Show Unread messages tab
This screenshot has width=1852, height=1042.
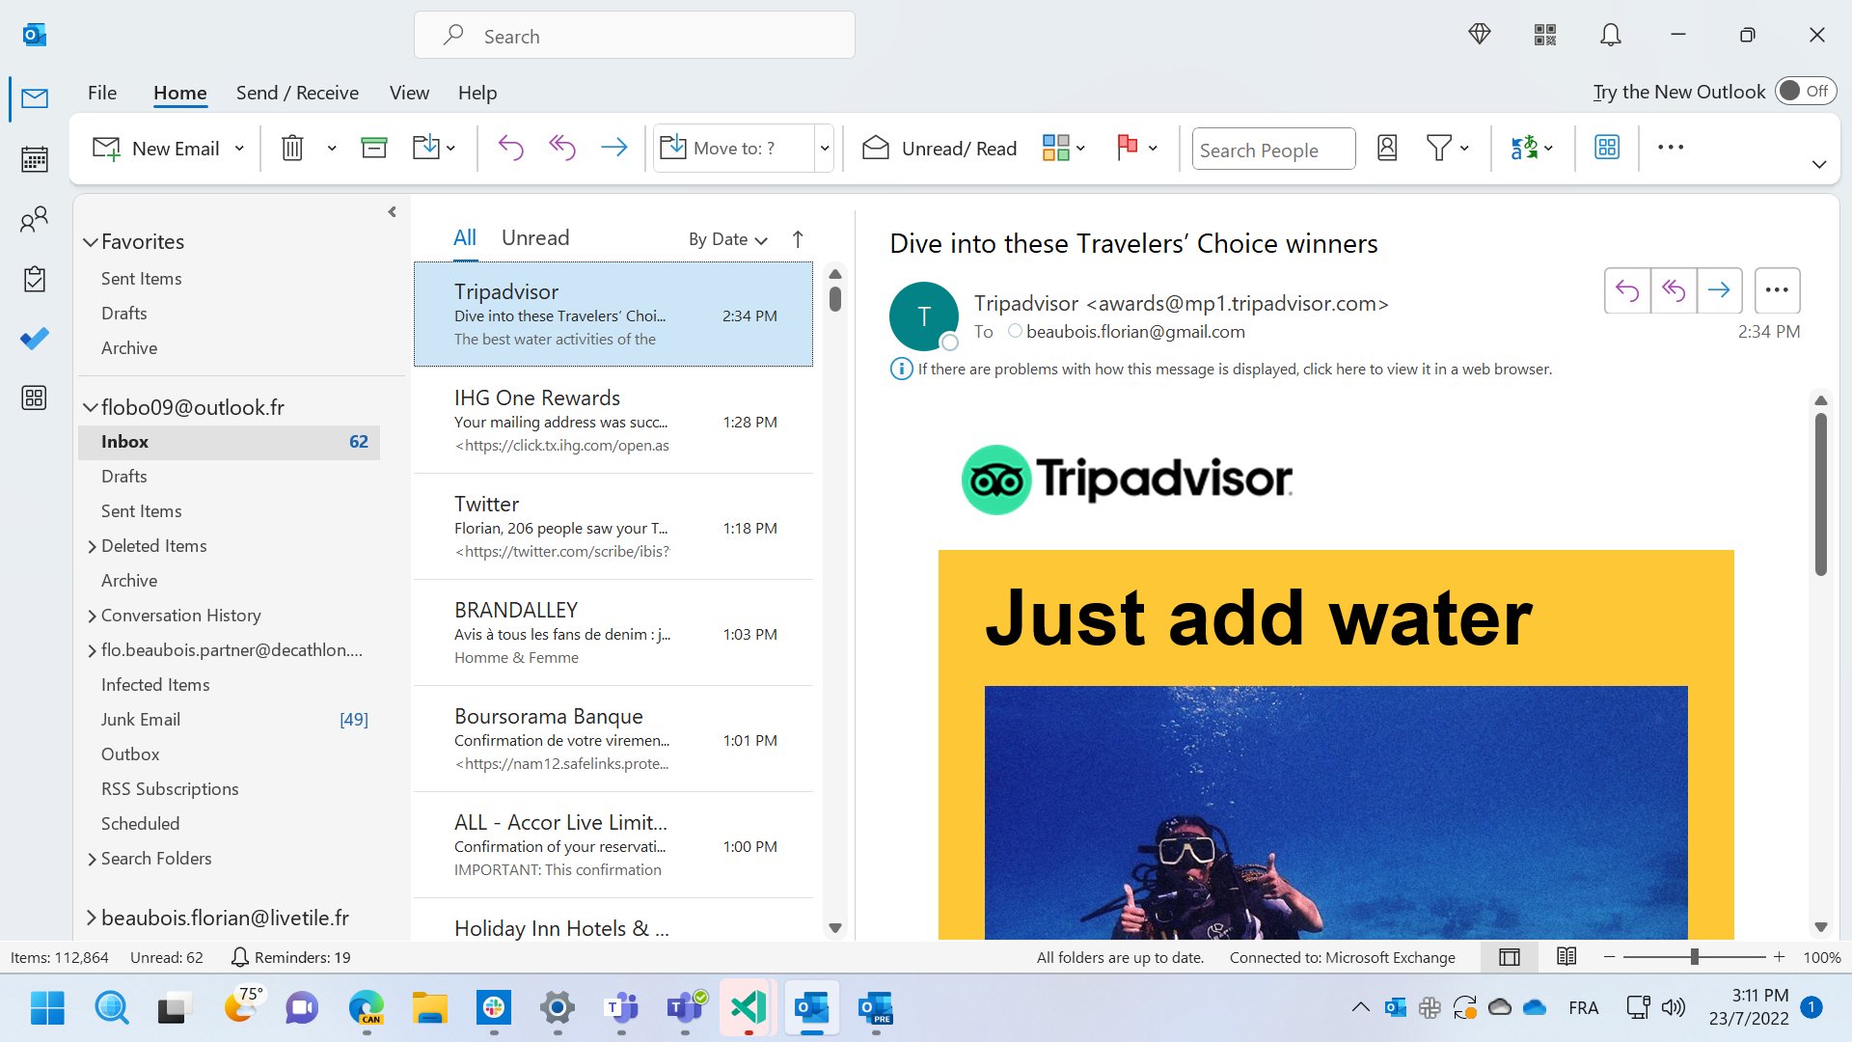tap(535, 238)
